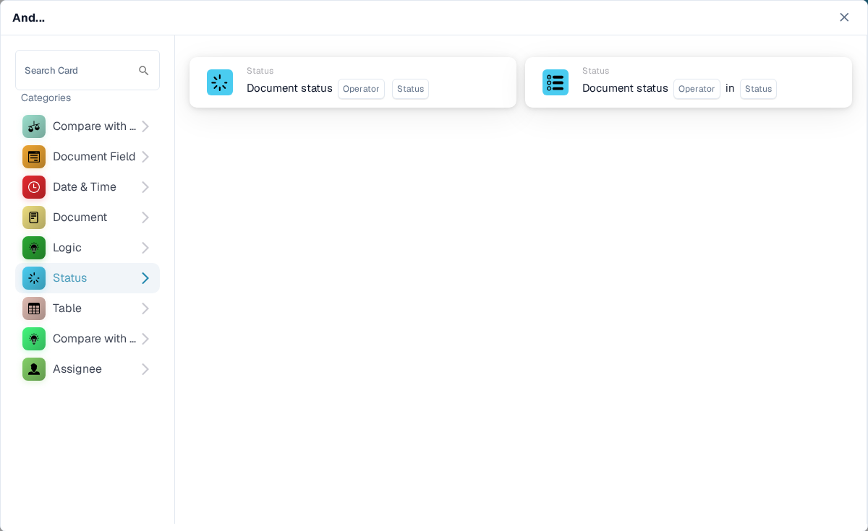Click the bright green bulb Compare with icon
The width and height of the screenshot is (868, 531).
coord(34,339)
